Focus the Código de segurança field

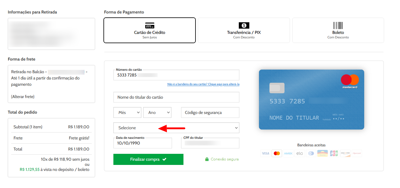(210, 112)
